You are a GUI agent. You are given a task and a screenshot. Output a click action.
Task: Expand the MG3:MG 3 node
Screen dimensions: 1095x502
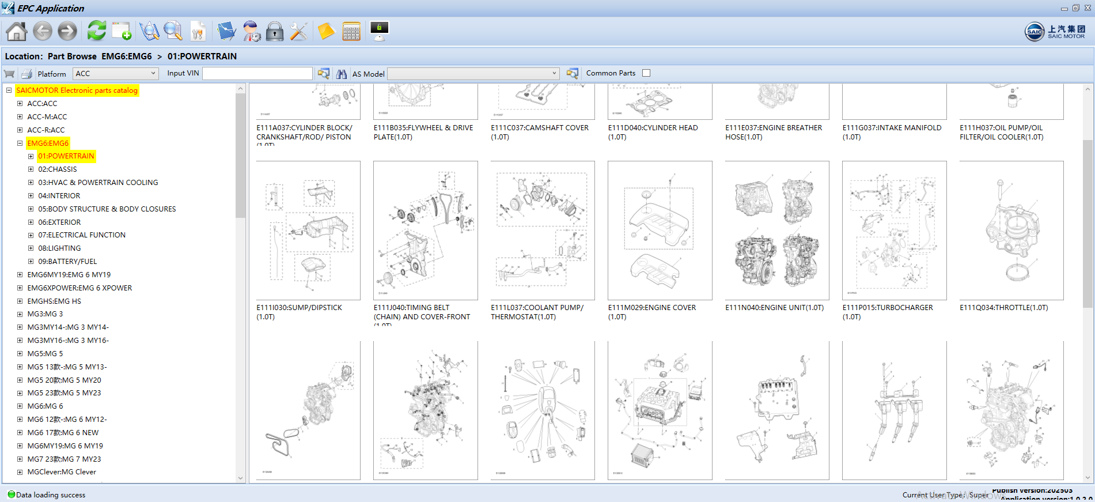coord(20,314)
